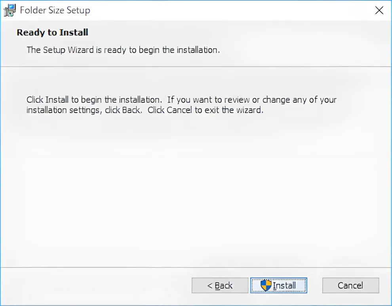
Task: Click the Setup Wizard description text
Action: click(123, 50)
